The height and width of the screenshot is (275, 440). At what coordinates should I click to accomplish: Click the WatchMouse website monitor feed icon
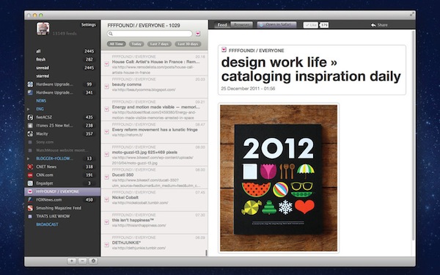click(30, 150)
